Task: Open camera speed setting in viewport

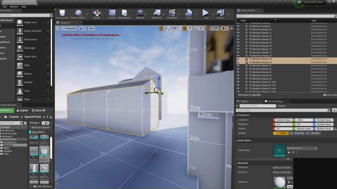Action: (x=224, y=28)
